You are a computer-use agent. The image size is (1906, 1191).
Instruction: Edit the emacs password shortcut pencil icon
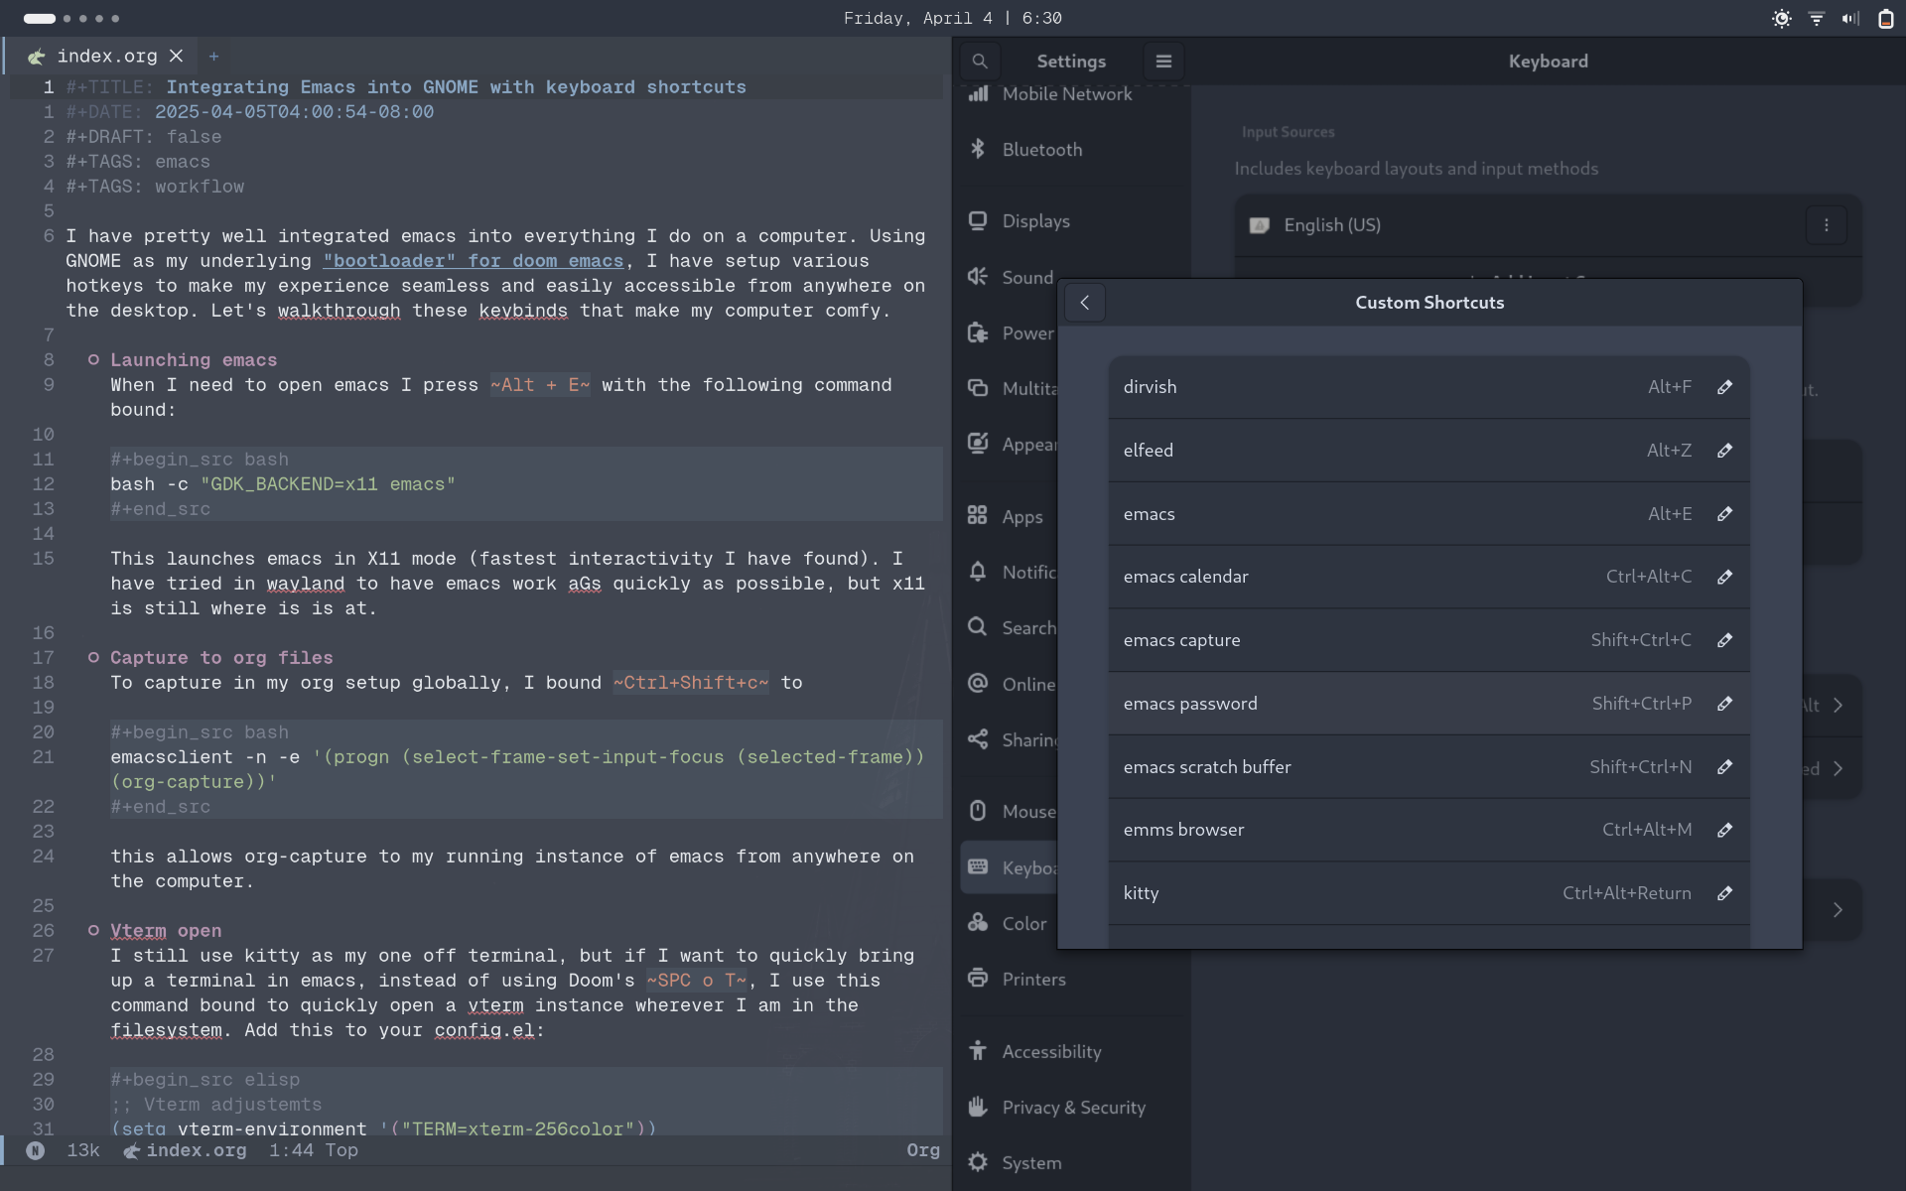1724,704
